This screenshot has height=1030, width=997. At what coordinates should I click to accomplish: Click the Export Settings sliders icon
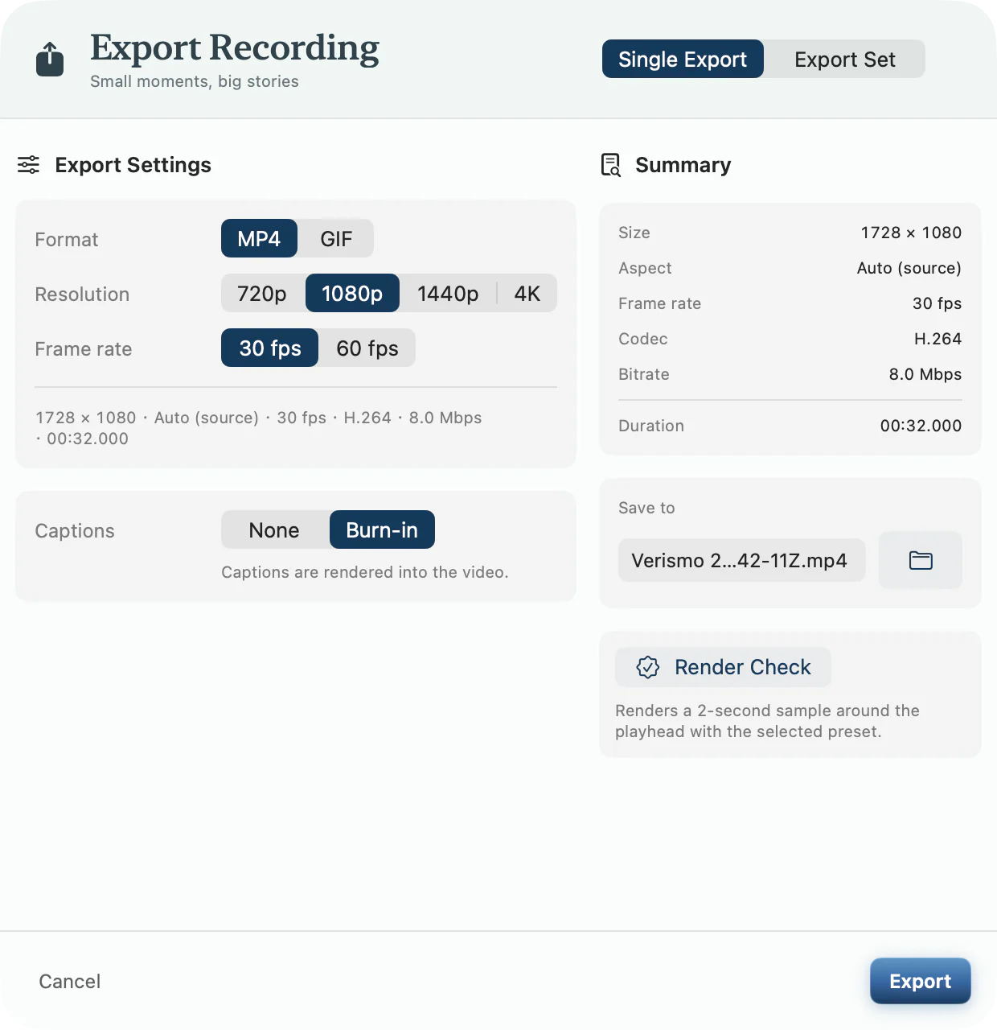click(x=28, y=165)
